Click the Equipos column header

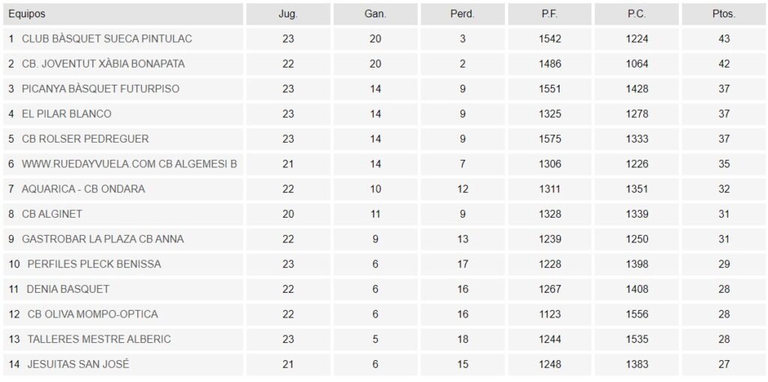click(27, 14)
